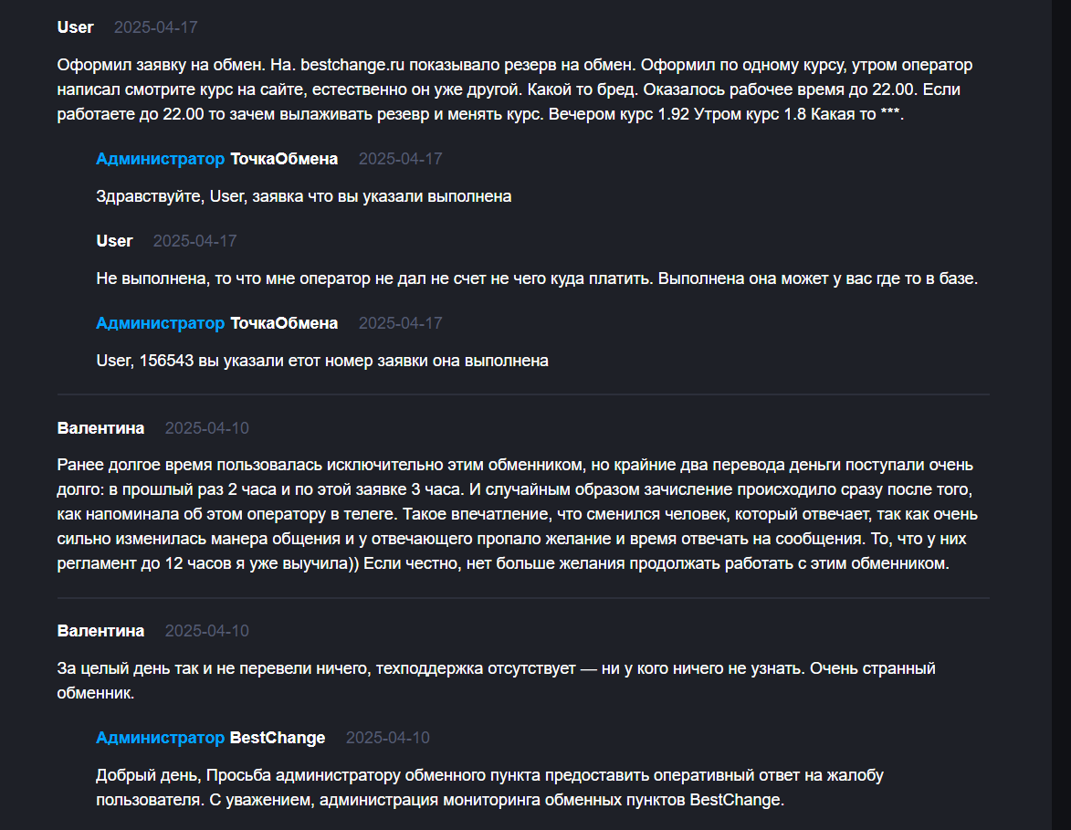Select the User name on the nested reply
The image size is (1071, 830).
coord(114,241)
